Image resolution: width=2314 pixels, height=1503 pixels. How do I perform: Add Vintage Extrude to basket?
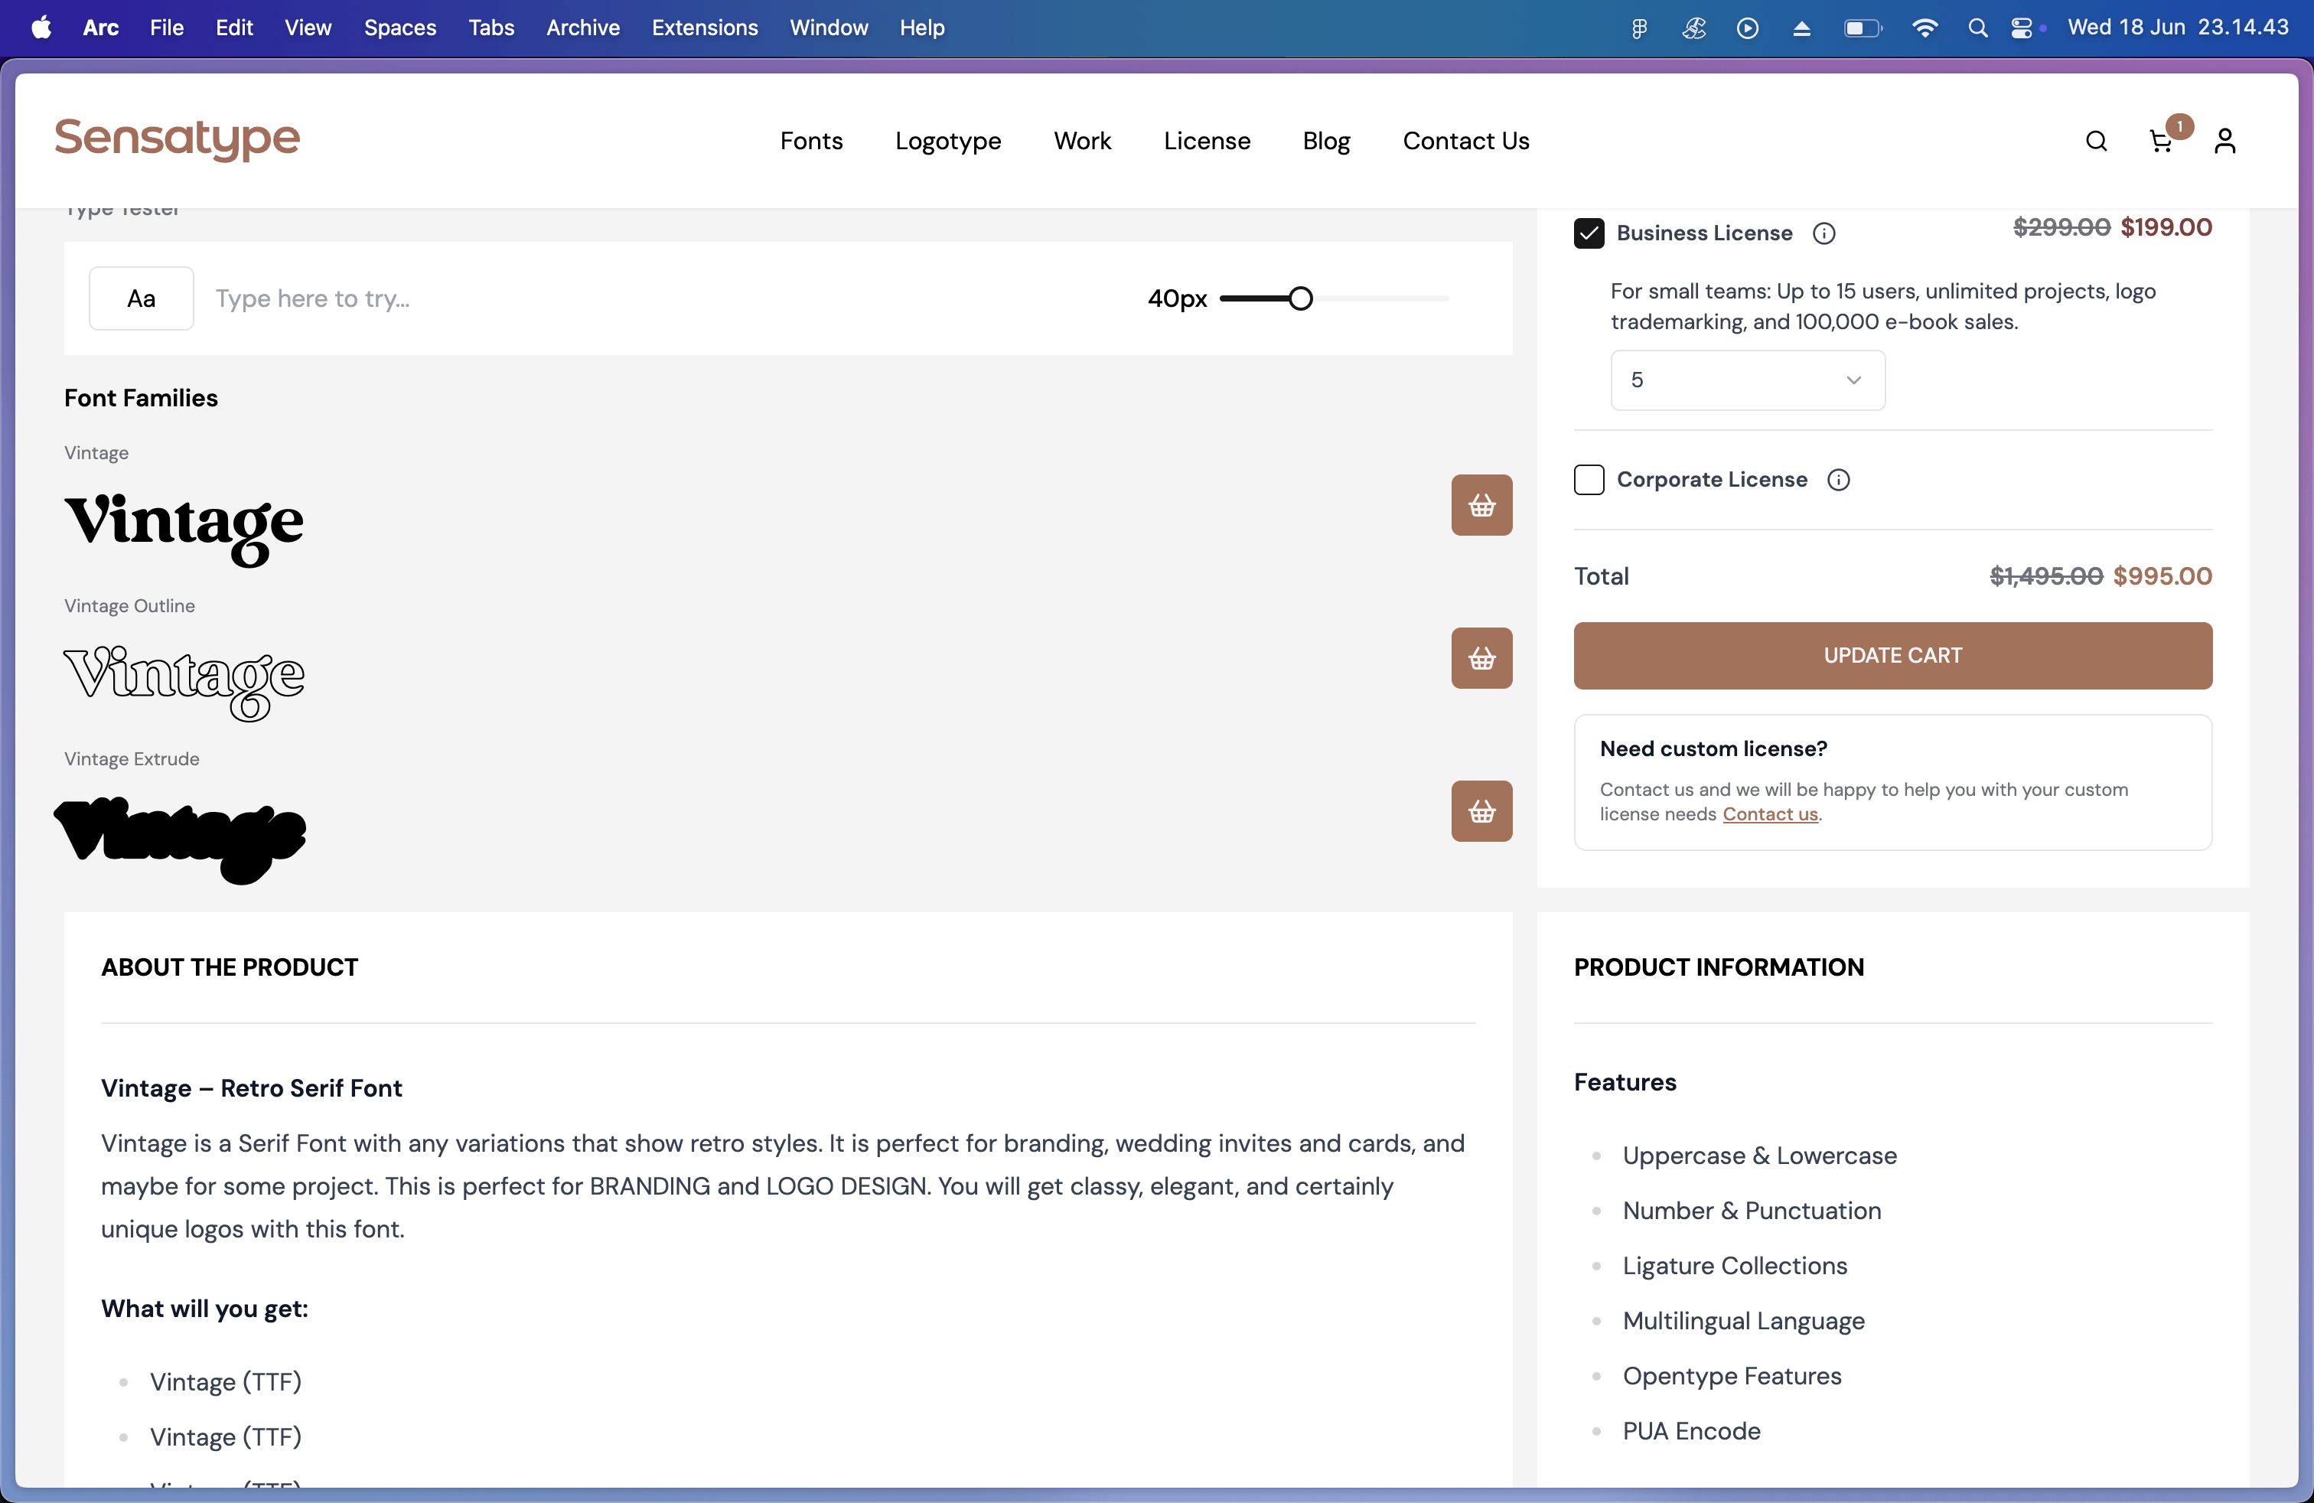point(1481,810)
